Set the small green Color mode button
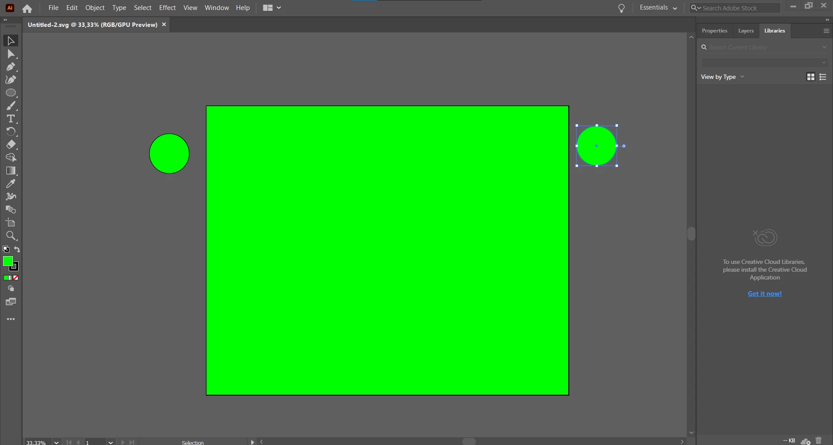 [x=6, y=278]
